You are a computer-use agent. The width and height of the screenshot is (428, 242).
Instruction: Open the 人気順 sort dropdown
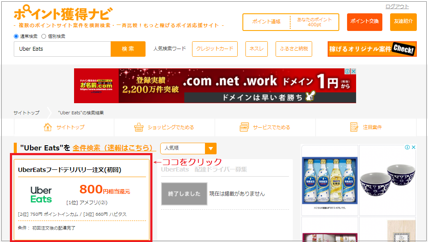(188, 148)
